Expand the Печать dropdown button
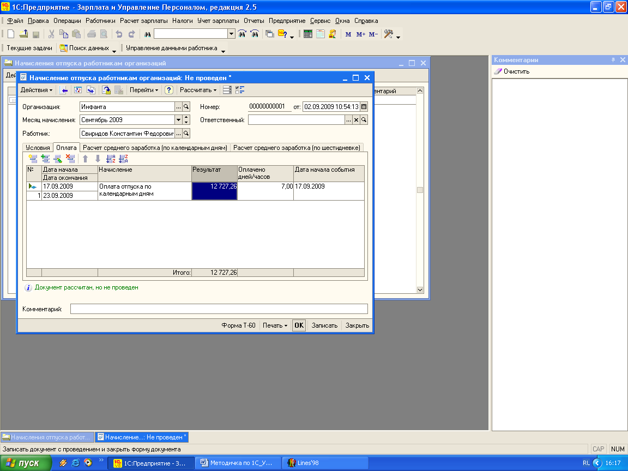Screen dimensions: 628x471 [275, 325]
